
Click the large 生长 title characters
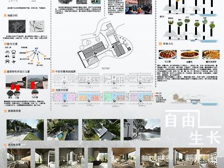[x=205, y=138]
